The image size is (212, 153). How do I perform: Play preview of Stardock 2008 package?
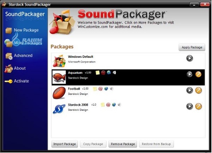point(189,106)
